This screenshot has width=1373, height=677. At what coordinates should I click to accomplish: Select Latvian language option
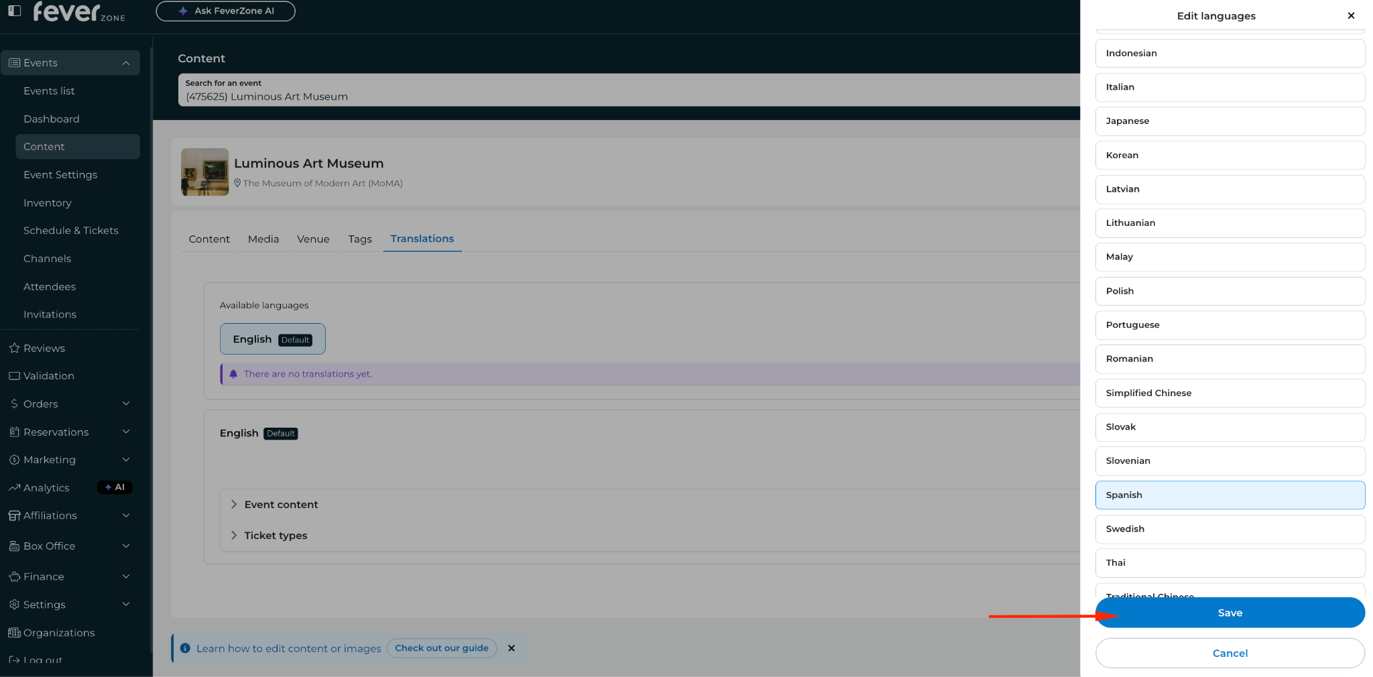tap(1230, 189)
